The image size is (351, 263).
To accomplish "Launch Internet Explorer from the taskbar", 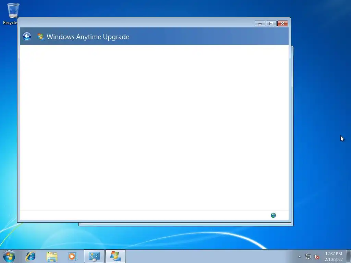I will (x=31, y=256).
